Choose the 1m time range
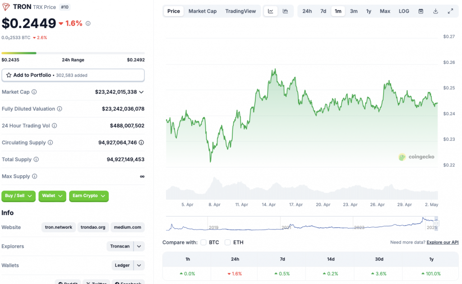Image resolution: width=462 pixels, height=284 pixels. 338,11
